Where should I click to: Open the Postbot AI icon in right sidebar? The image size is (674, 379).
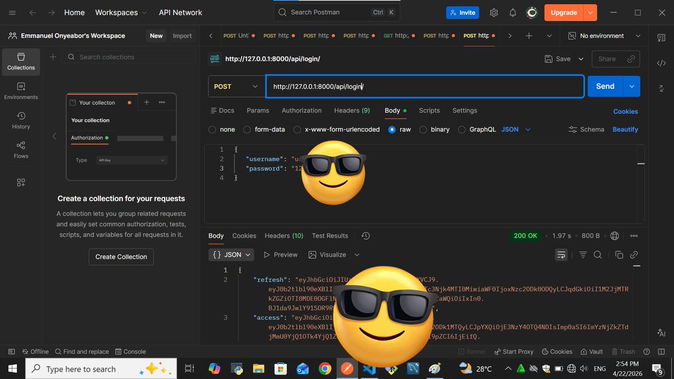coord(661,333)
